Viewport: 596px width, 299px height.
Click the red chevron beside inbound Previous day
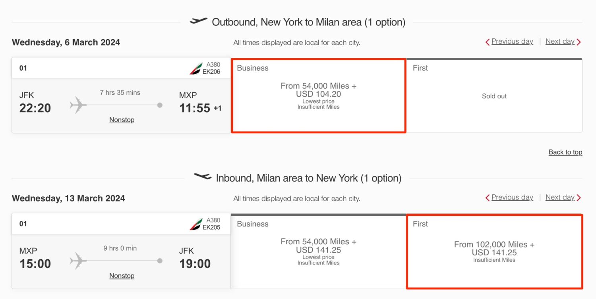point(488,197)
